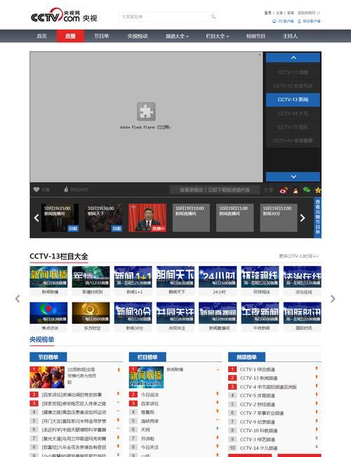
Task: Open the 新闻直播间 column thumbnail
Action: [218, 312]
